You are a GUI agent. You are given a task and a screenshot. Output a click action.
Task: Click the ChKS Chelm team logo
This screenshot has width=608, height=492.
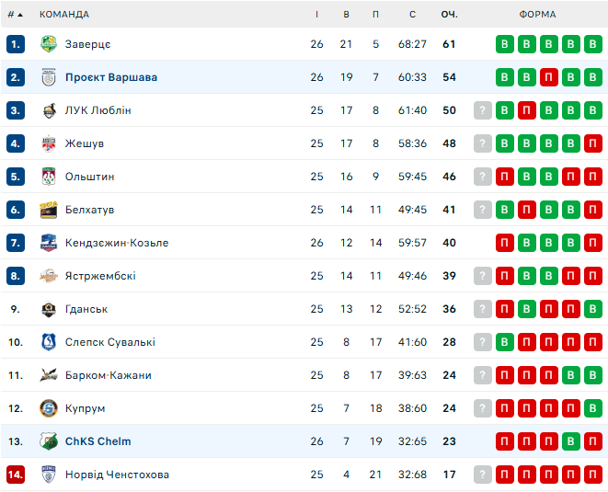(49, 441)
